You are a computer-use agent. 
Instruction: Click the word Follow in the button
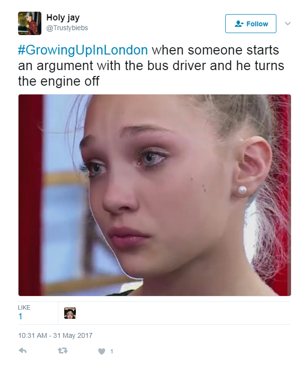(x=257, y=24)
